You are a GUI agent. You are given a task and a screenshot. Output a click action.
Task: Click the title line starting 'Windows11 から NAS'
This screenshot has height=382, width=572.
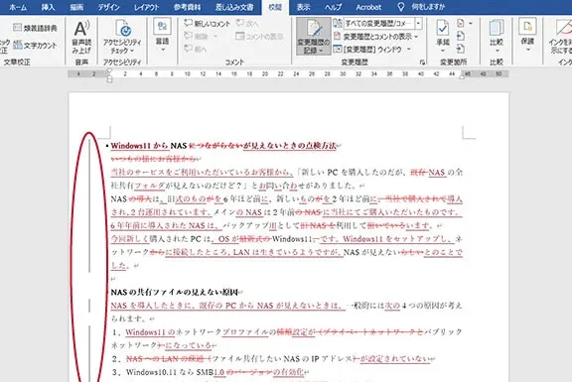click(223, 146)
